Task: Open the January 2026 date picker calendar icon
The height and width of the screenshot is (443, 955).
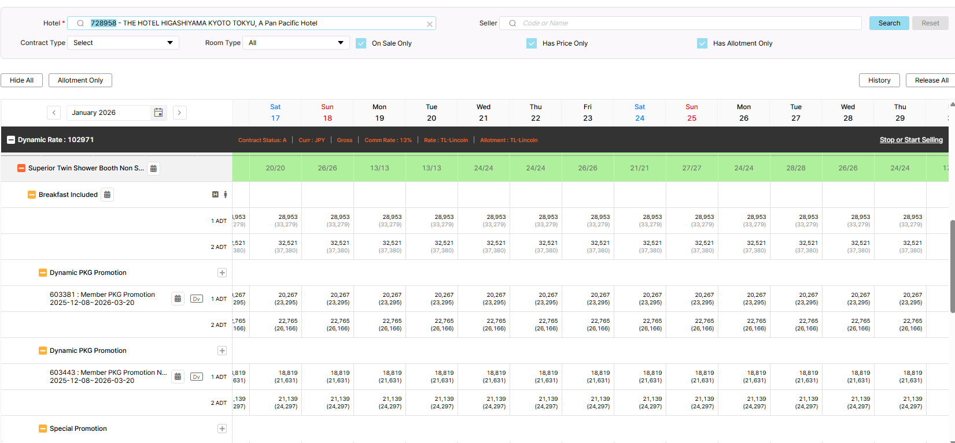Action: [158, 113]
